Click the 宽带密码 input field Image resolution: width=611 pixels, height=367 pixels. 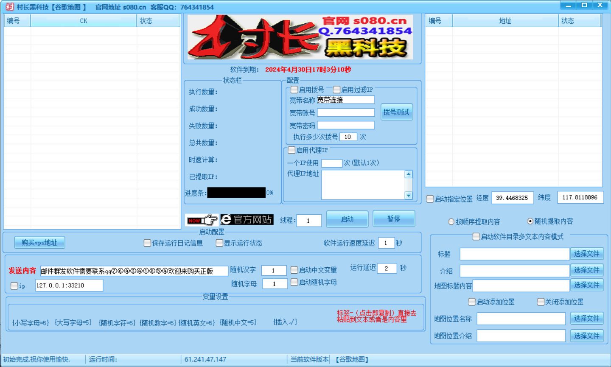[x=346, y=125]
